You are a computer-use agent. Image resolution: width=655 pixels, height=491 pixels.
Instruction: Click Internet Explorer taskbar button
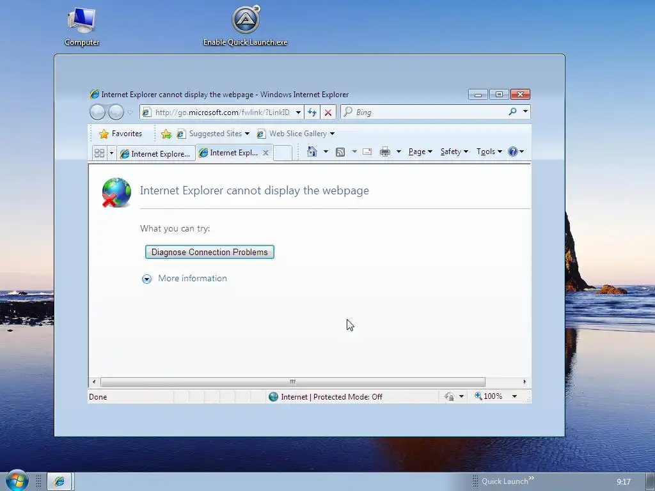[x=59, y=481]
